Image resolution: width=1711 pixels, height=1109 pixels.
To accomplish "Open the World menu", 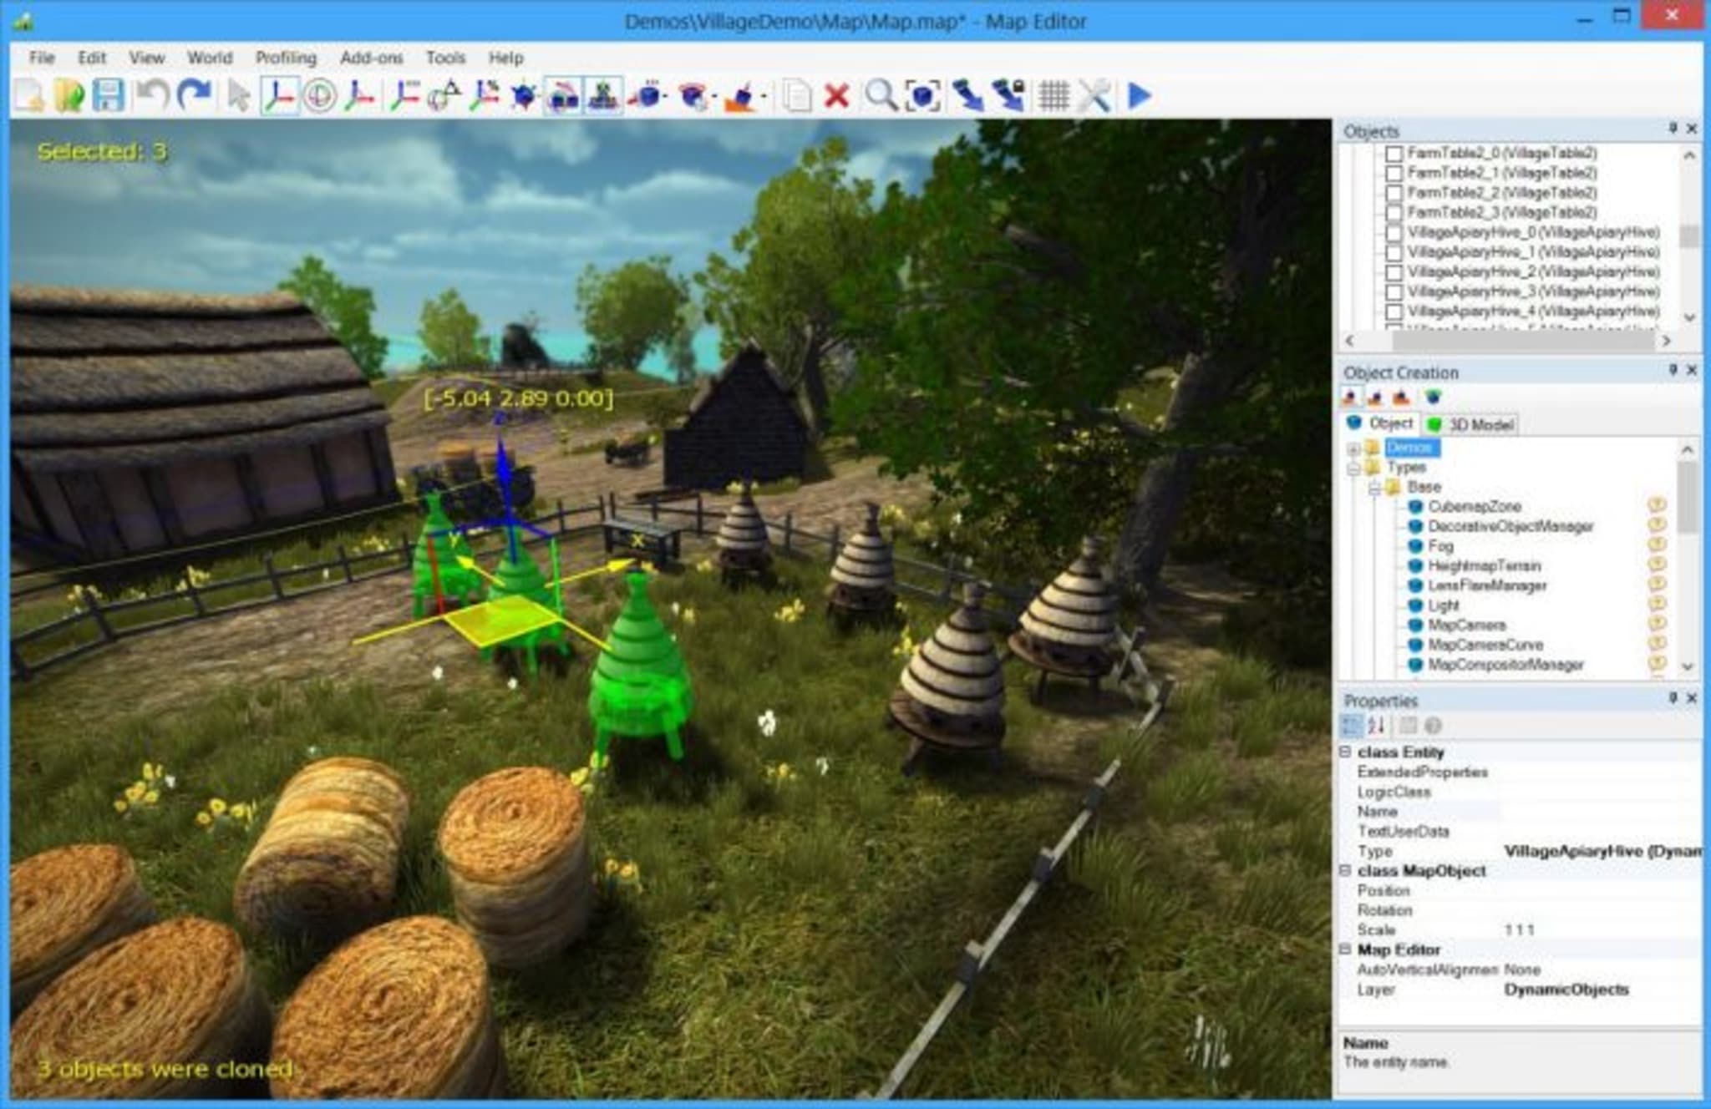I will pyautogui.click(x=210, y=58).
